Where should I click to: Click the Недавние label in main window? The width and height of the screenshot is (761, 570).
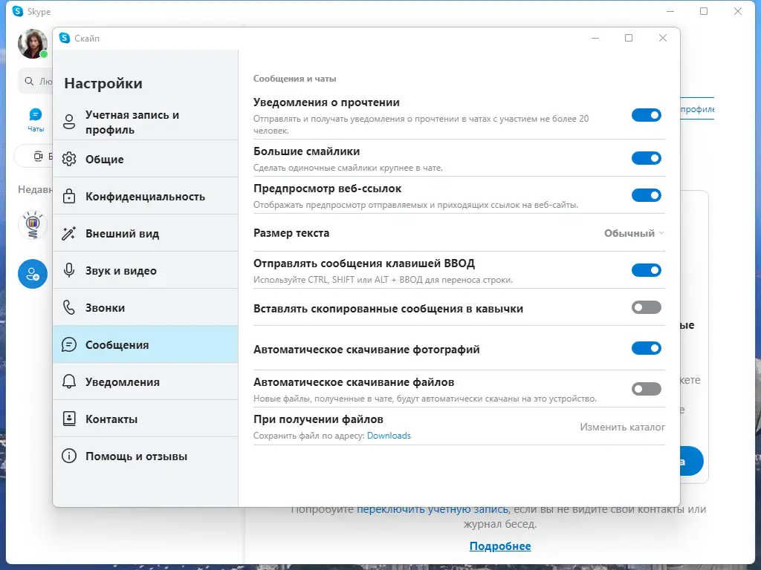pyautogui.click(x=35, y=189)
